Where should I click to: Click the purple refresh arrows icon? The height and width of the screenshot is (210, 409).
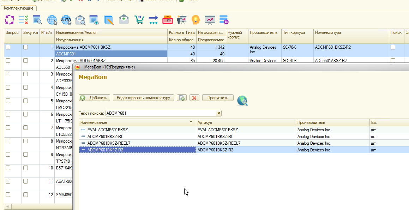(9, 20)
